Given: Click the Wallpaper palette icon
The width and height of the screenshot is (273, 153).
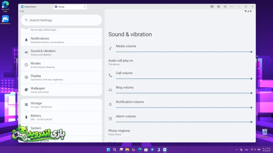Looking at the screenshot, I should pyautogui.click(x=26, y=90).
